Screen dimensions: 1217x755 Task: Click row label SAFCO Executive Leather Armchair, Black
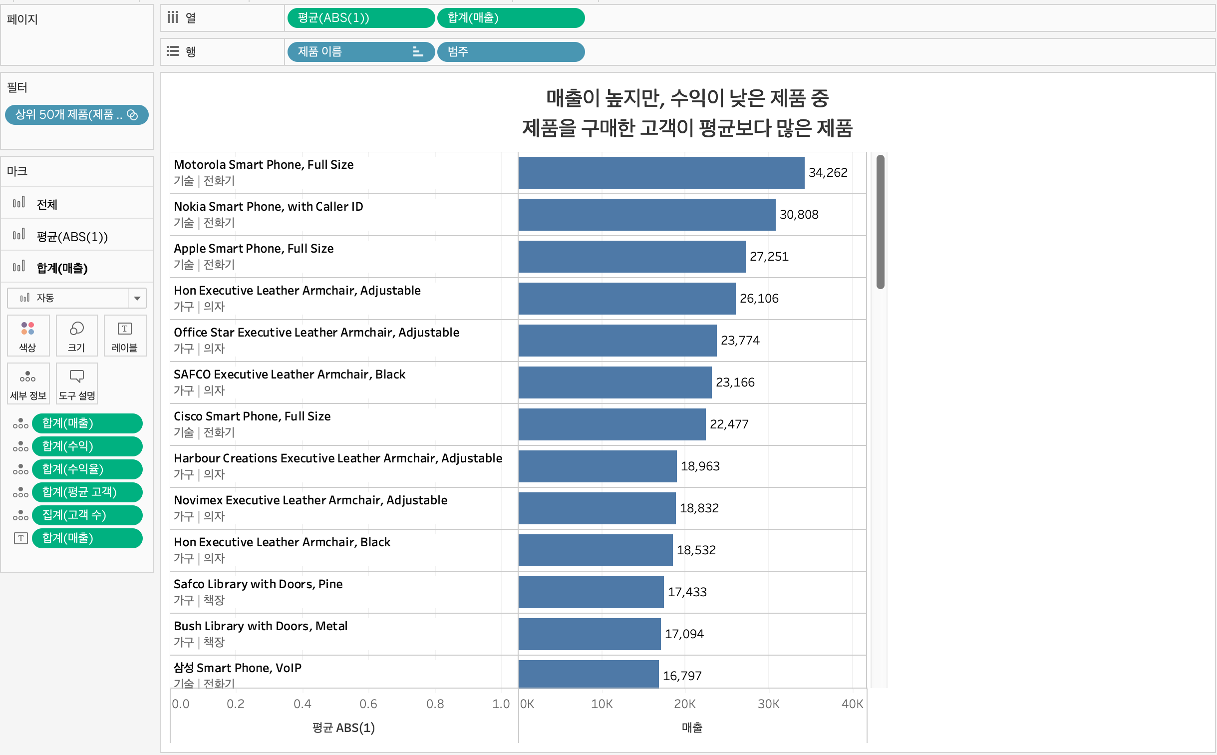(x=290, y=374)
